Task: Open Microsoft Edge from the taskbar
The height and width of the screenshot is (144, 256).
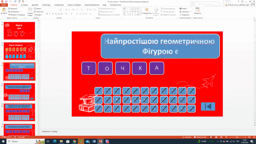Action: pyautogui.click(x=55, y=141)
